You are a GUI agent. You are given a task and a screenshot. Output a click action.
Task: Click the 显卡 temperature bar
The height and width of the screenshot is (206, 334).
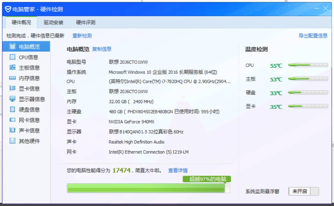(308, 106)
